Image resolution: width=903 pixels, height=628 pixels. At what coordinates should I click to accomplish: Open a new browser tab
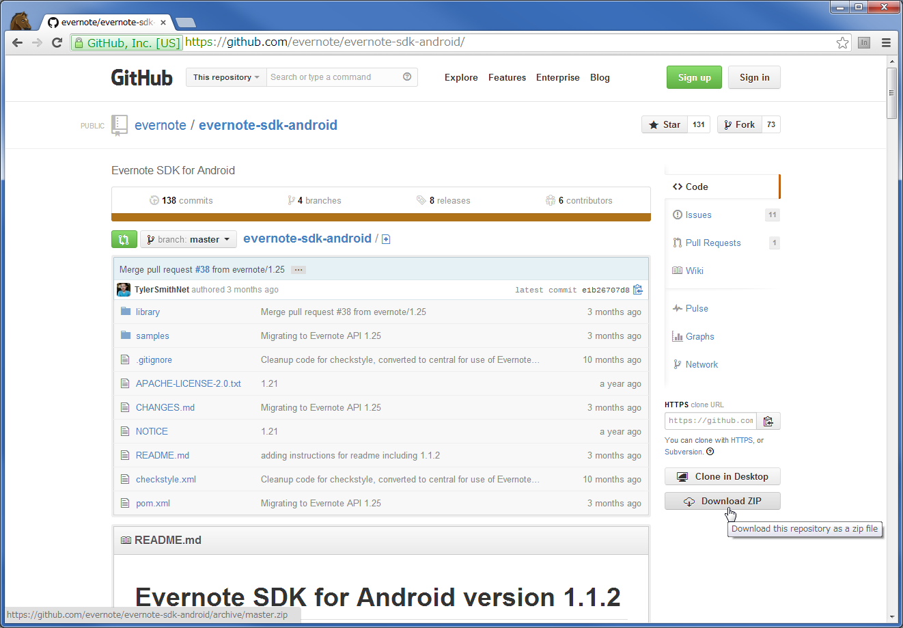coord(185,23)
